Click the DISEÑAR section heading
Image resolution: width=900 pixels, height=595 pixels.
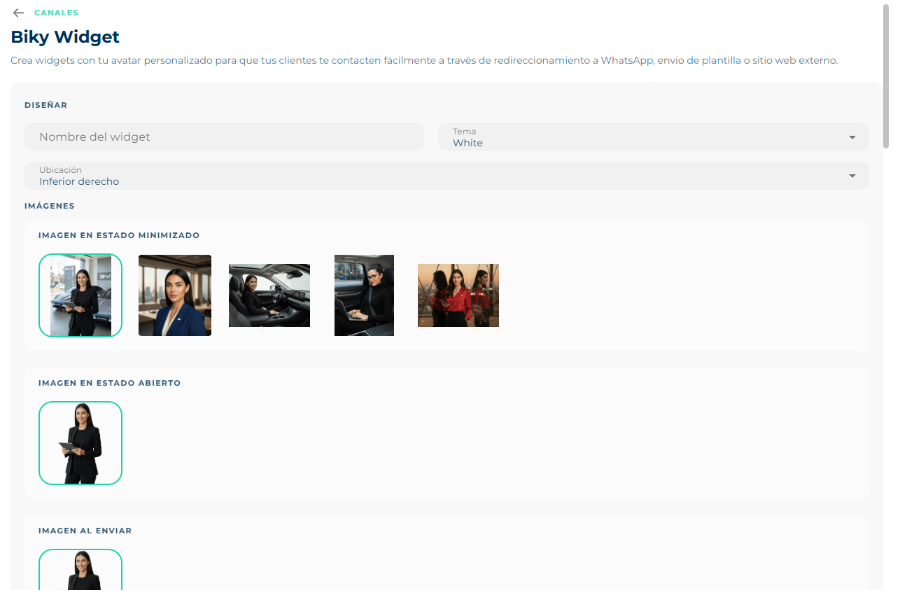click(45, 105)
